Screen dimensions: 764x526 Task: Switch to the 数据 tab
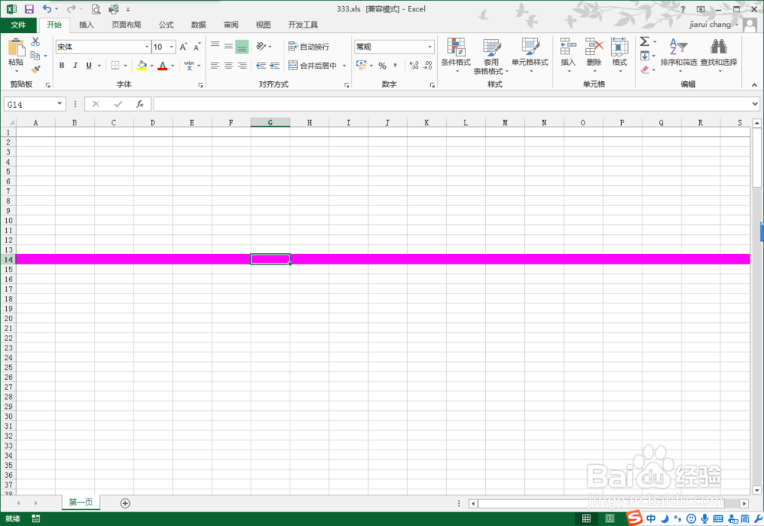199,25
